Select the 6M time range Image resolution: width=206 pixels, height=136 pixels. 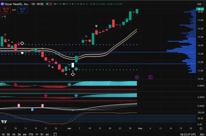tap(25, 134)
